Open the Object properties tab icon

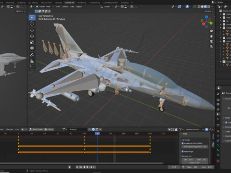point(218,131)
